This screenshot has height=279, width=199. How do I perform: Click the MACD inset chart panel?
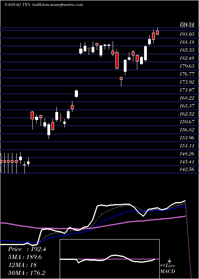pyautogui.click(x=109, y=259)
